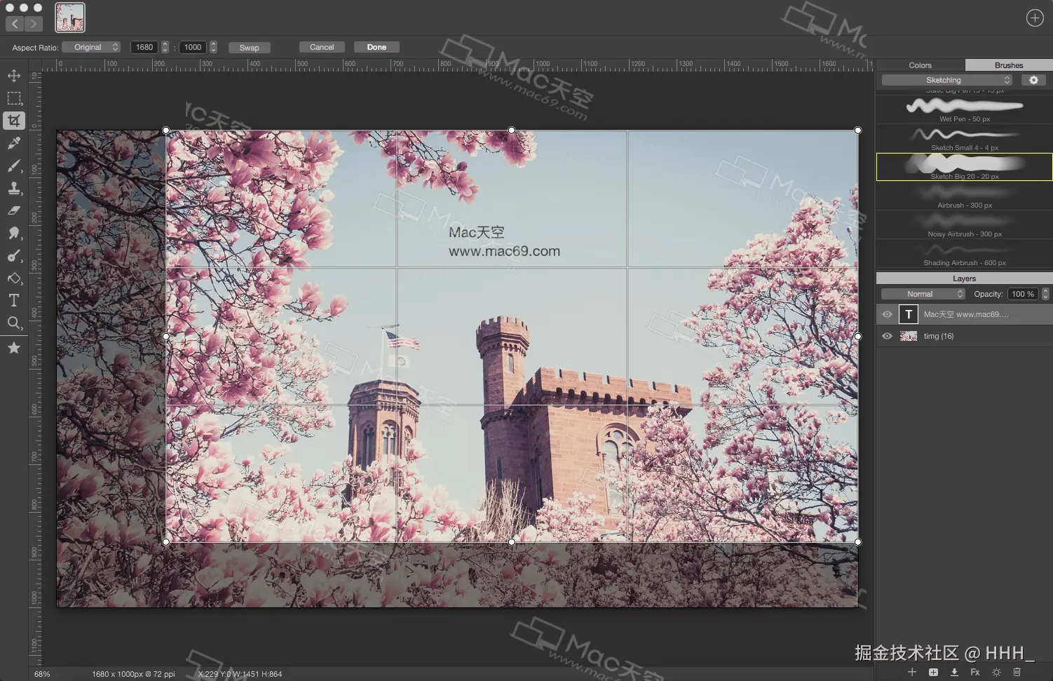Viewport: 1053px width, 681px height.
Task: Click the Swap button
Action: click(x=249, y=48)
